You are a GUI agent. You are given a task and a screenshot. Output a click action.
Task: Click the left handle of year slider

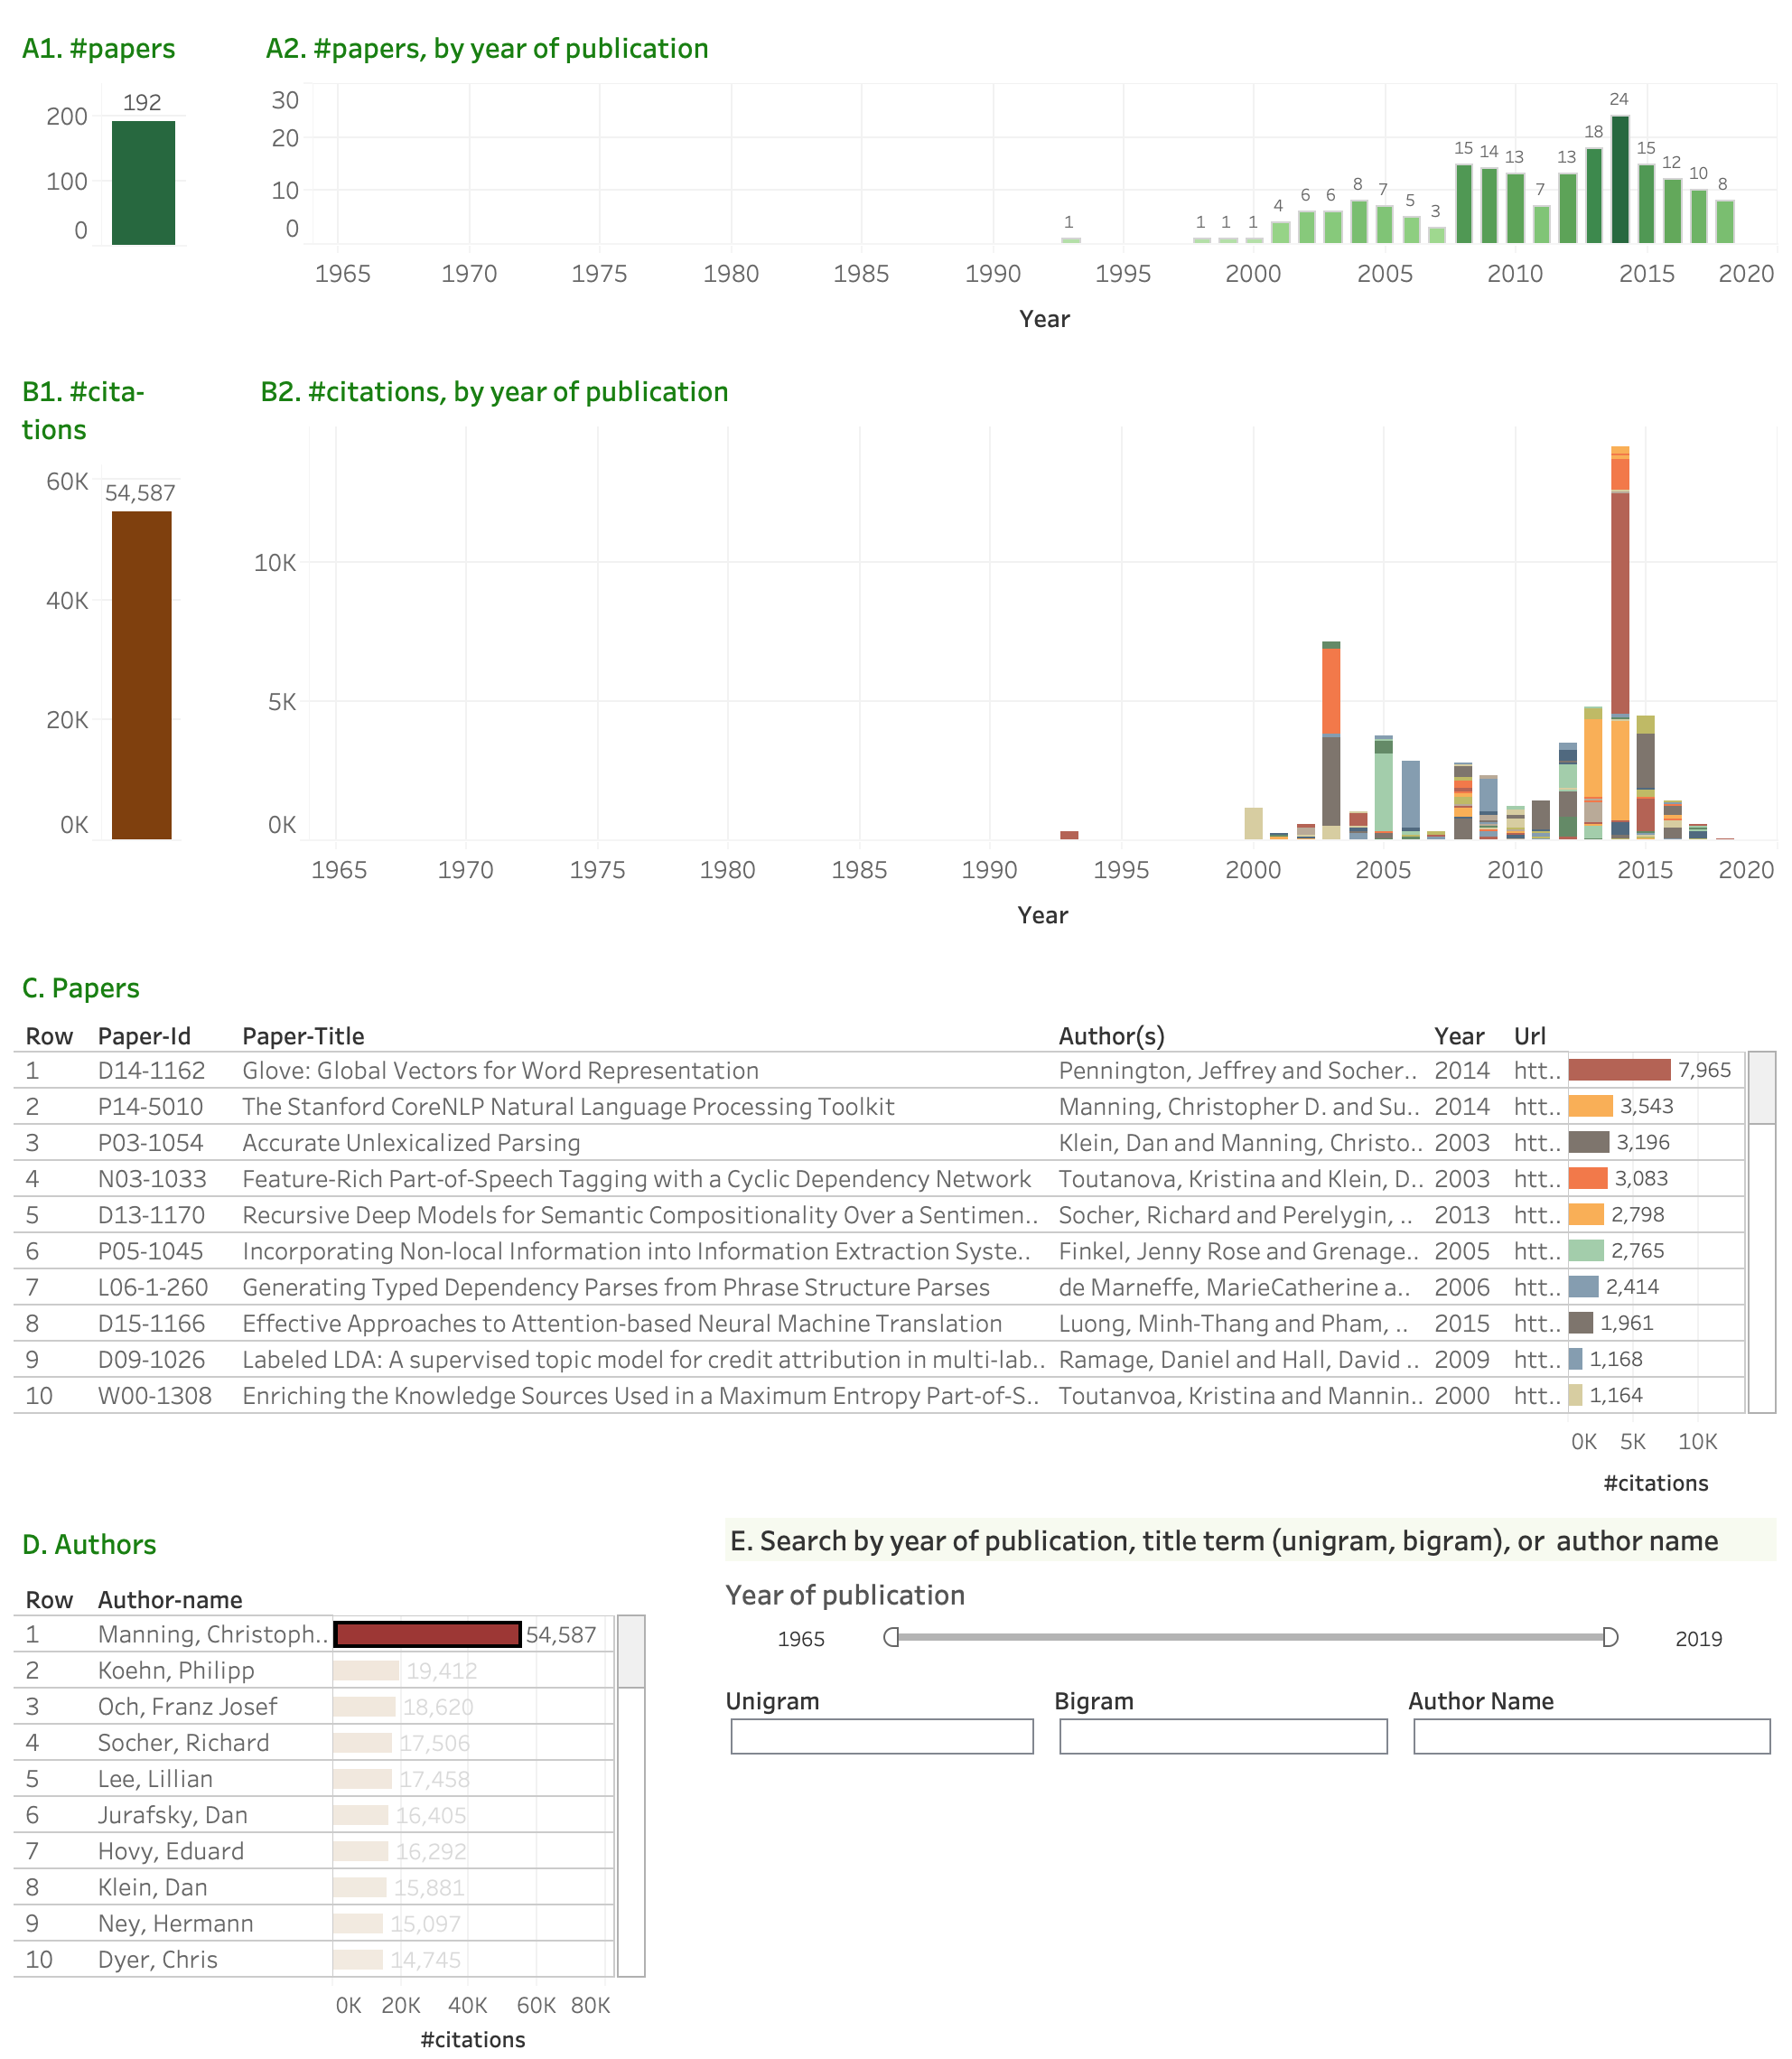click(x=891, y=1637)
